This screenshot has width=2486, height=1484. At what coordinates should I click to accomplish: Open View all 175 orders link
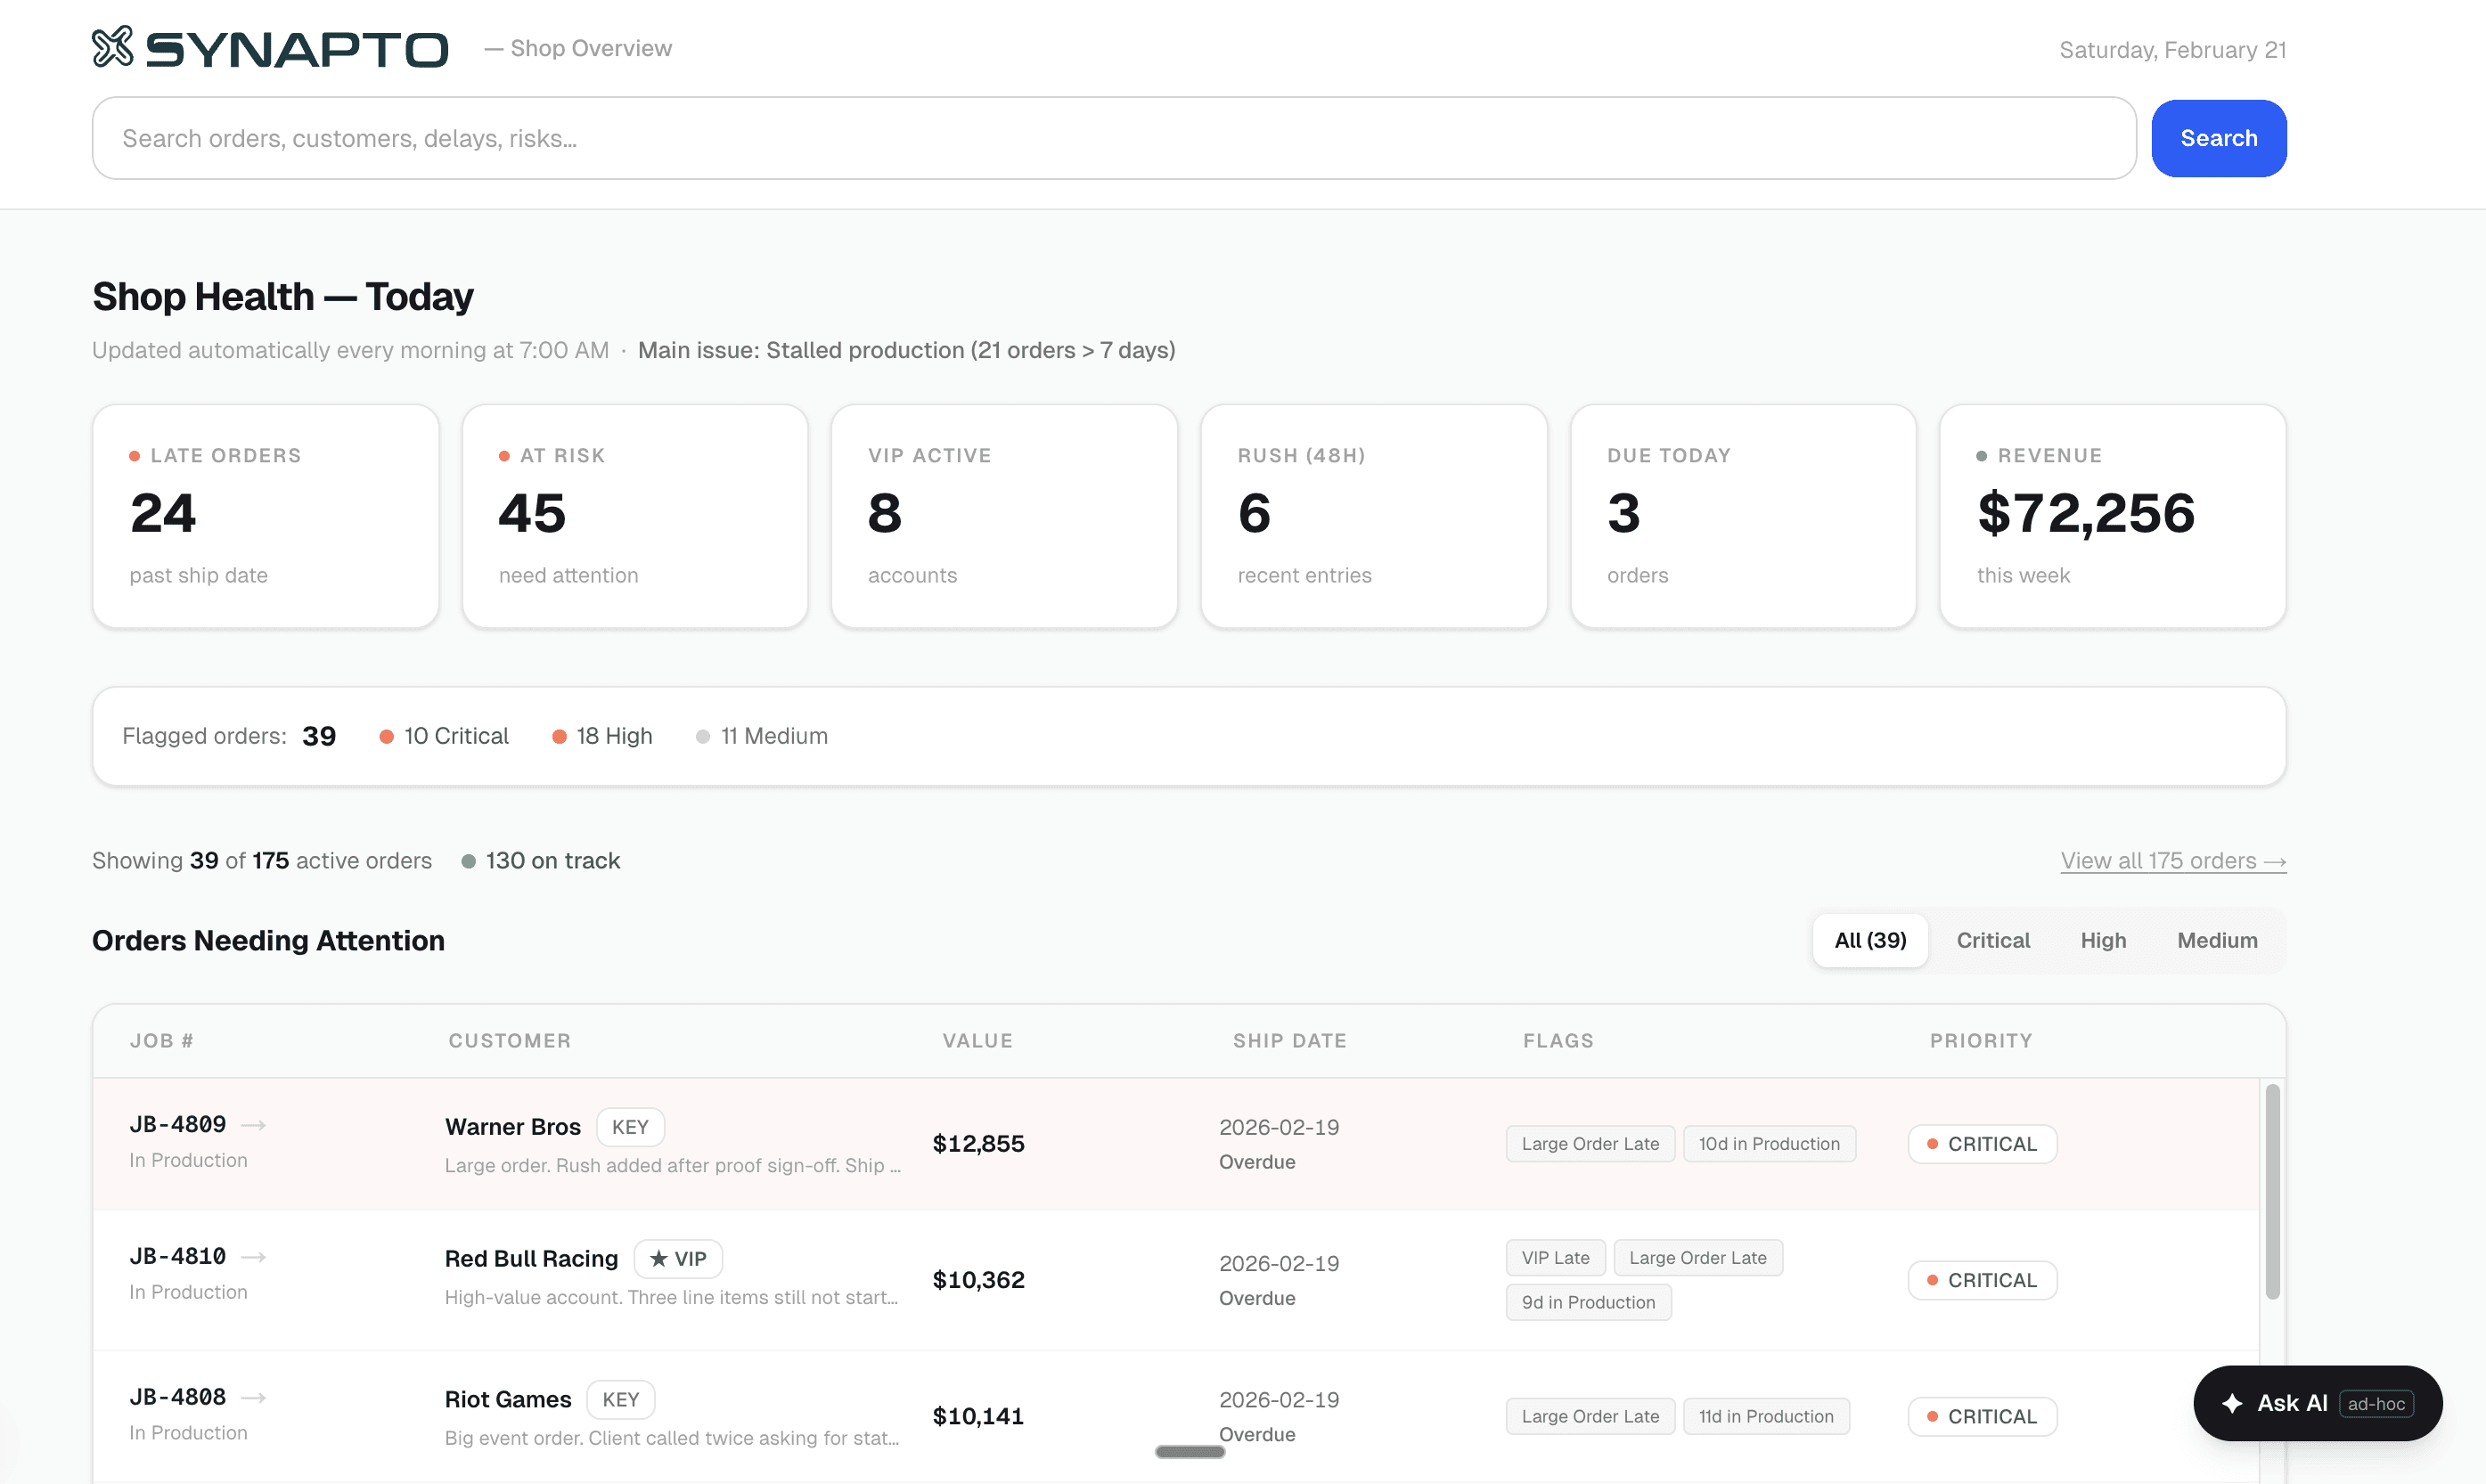click(2172, 861)
